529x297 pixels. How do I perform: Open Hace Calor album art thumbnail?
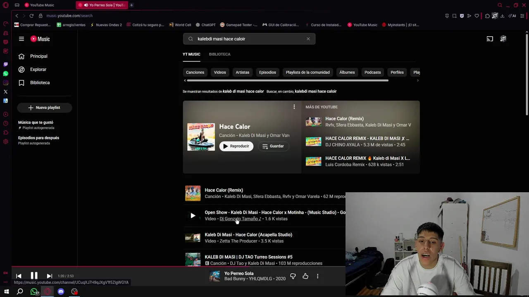pyautogui.click(x=201, y=137)
